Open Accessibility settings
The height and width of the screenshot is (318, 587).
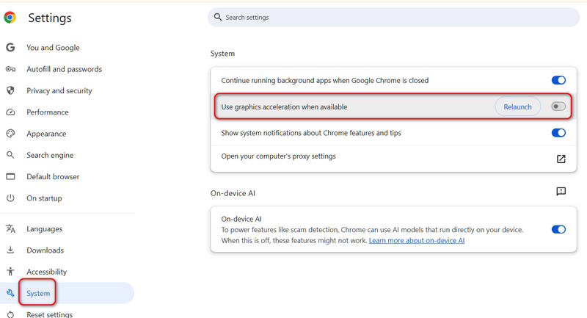[x=46, y=272]
